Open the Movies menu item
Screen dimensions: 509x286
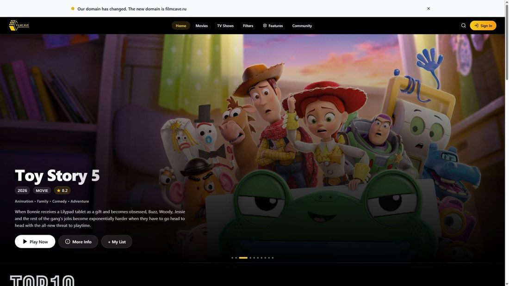point(202,25)
